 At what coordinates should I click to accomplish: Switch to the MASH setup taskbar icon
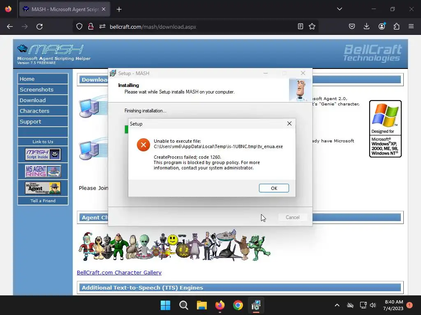coord(256,305)
